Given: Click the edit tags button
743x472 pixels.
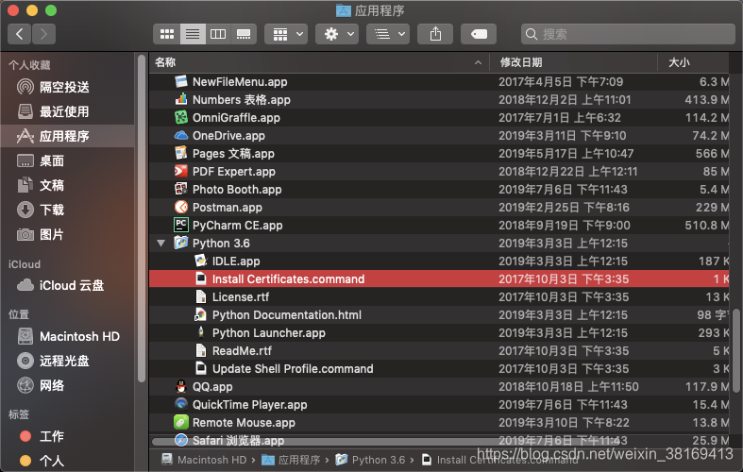Looking at the screenshot, I should point(479,34).
